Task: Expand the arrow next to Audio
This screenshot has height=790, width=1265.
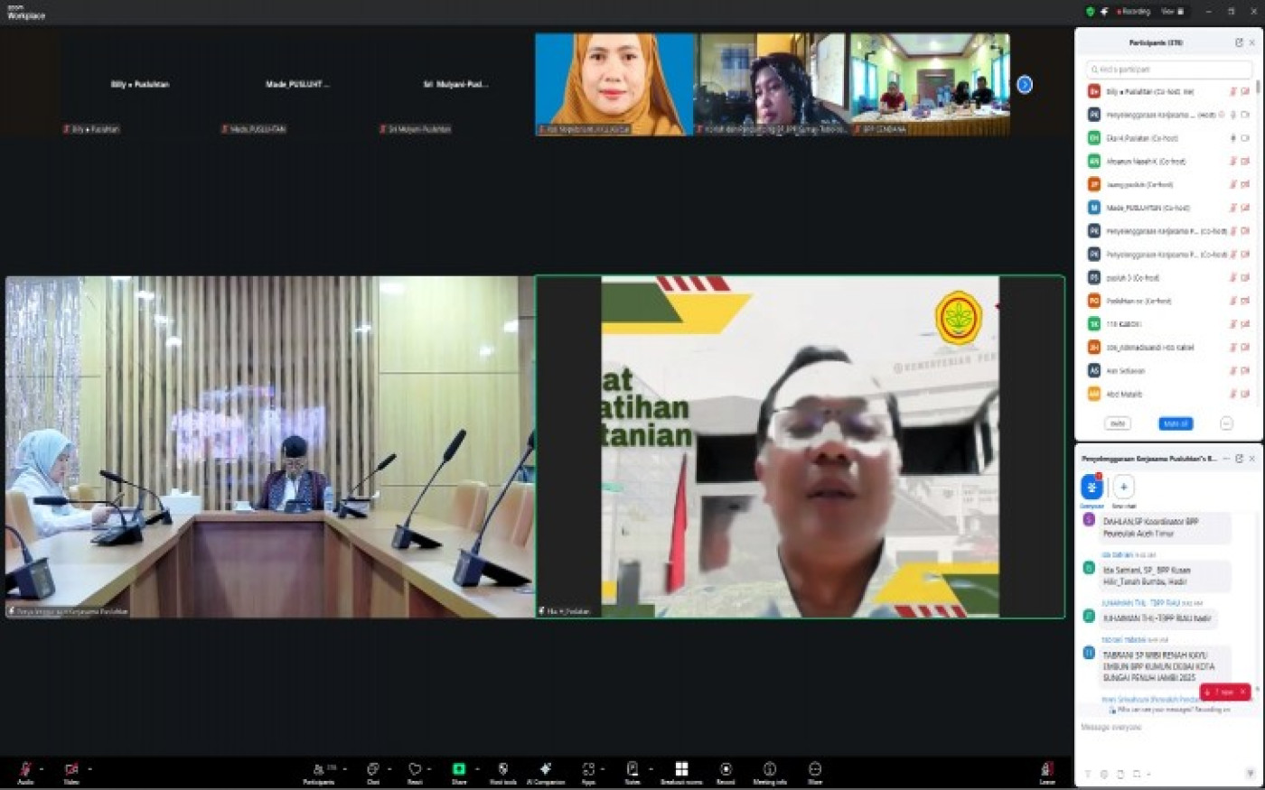Action: pyautogui.click(x=42, y=769)
